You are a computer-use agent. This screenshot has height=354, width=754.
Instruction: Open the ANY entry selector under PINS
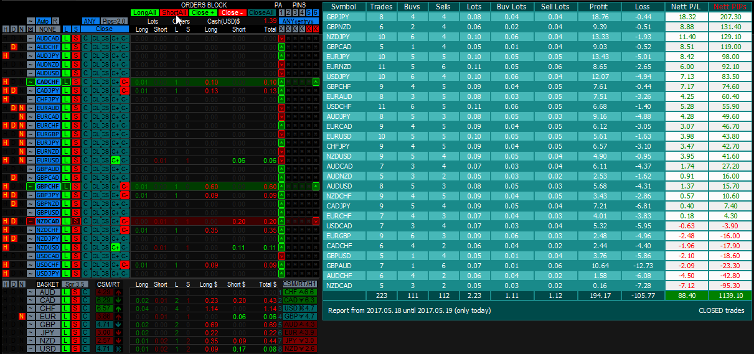click(x=299, y=21)
